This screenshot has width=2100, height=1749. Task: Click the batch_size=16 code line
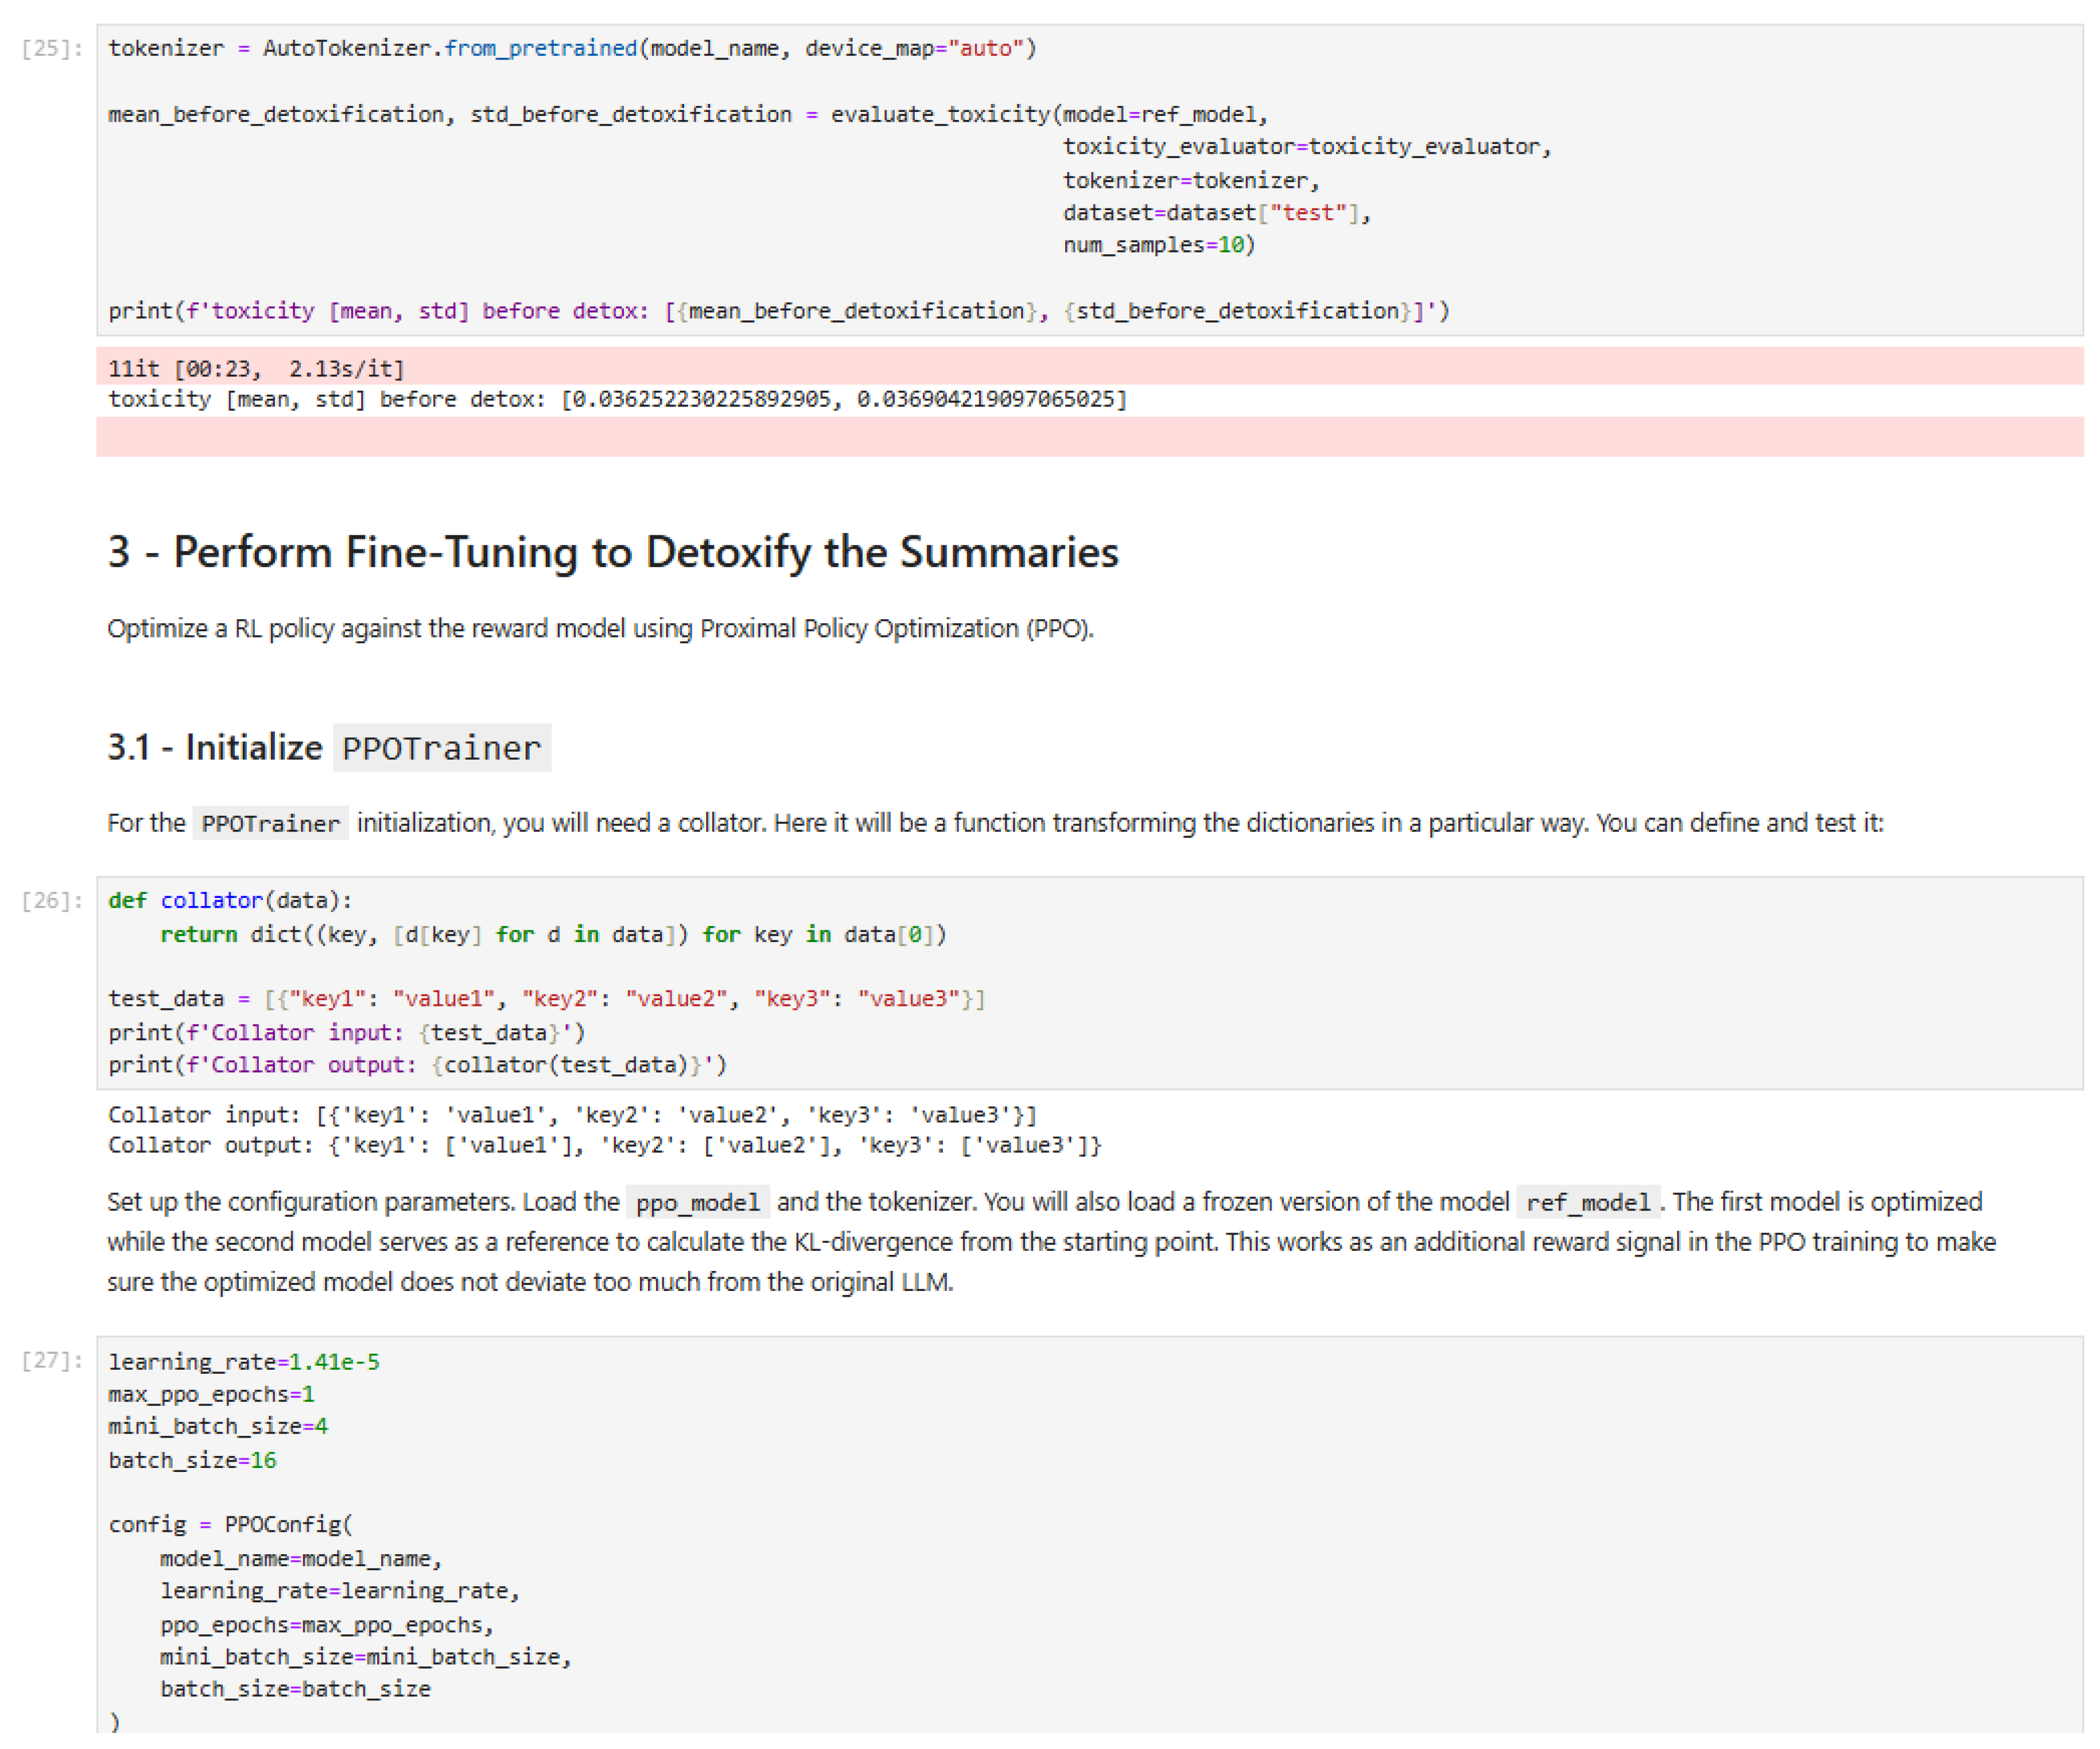click(x=192, y=1460)
